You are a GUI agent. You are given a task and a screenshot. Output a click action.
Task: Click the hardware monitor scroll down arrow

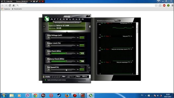click(137, 74)
